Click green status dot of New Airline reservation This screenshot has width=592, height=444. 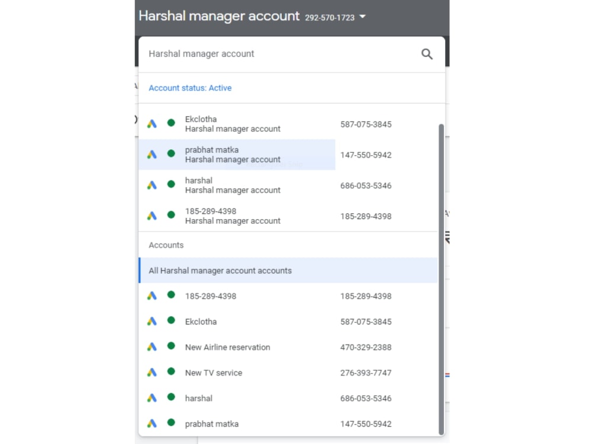(x=171, y=346)
